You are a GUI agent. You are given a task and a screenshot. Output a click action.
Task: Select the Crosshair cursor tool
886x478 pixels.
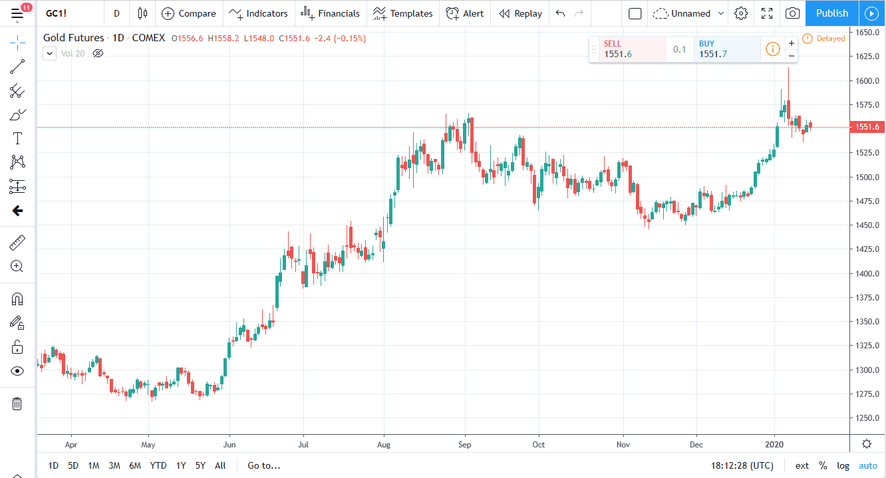point(17,42)
